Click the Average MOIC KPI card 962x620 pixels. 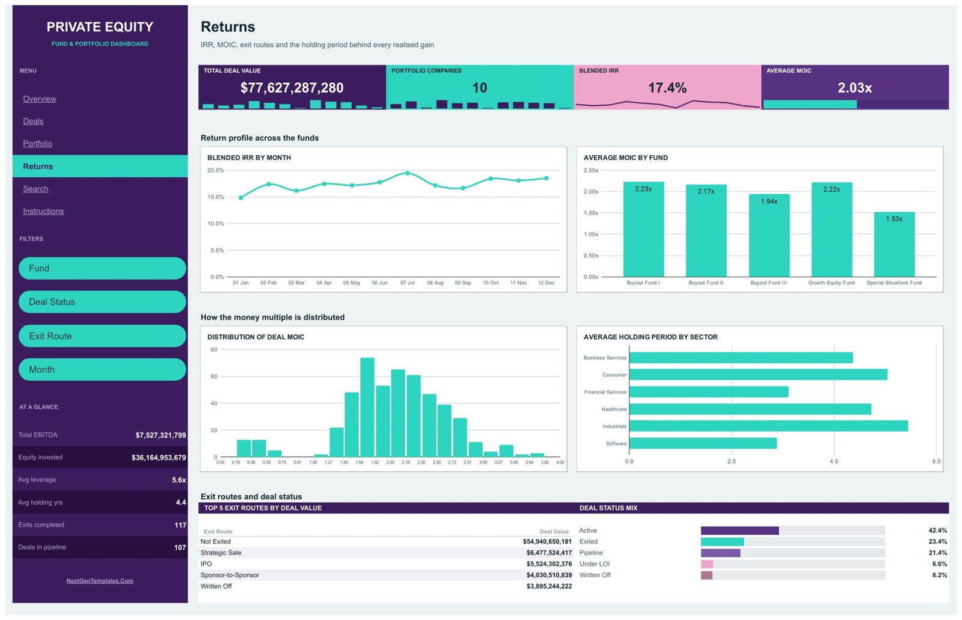click(855, 87)
